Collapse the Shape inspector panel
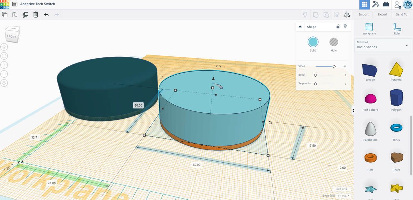Viewport: 413px width, 200px height. (x=300, y=26)
